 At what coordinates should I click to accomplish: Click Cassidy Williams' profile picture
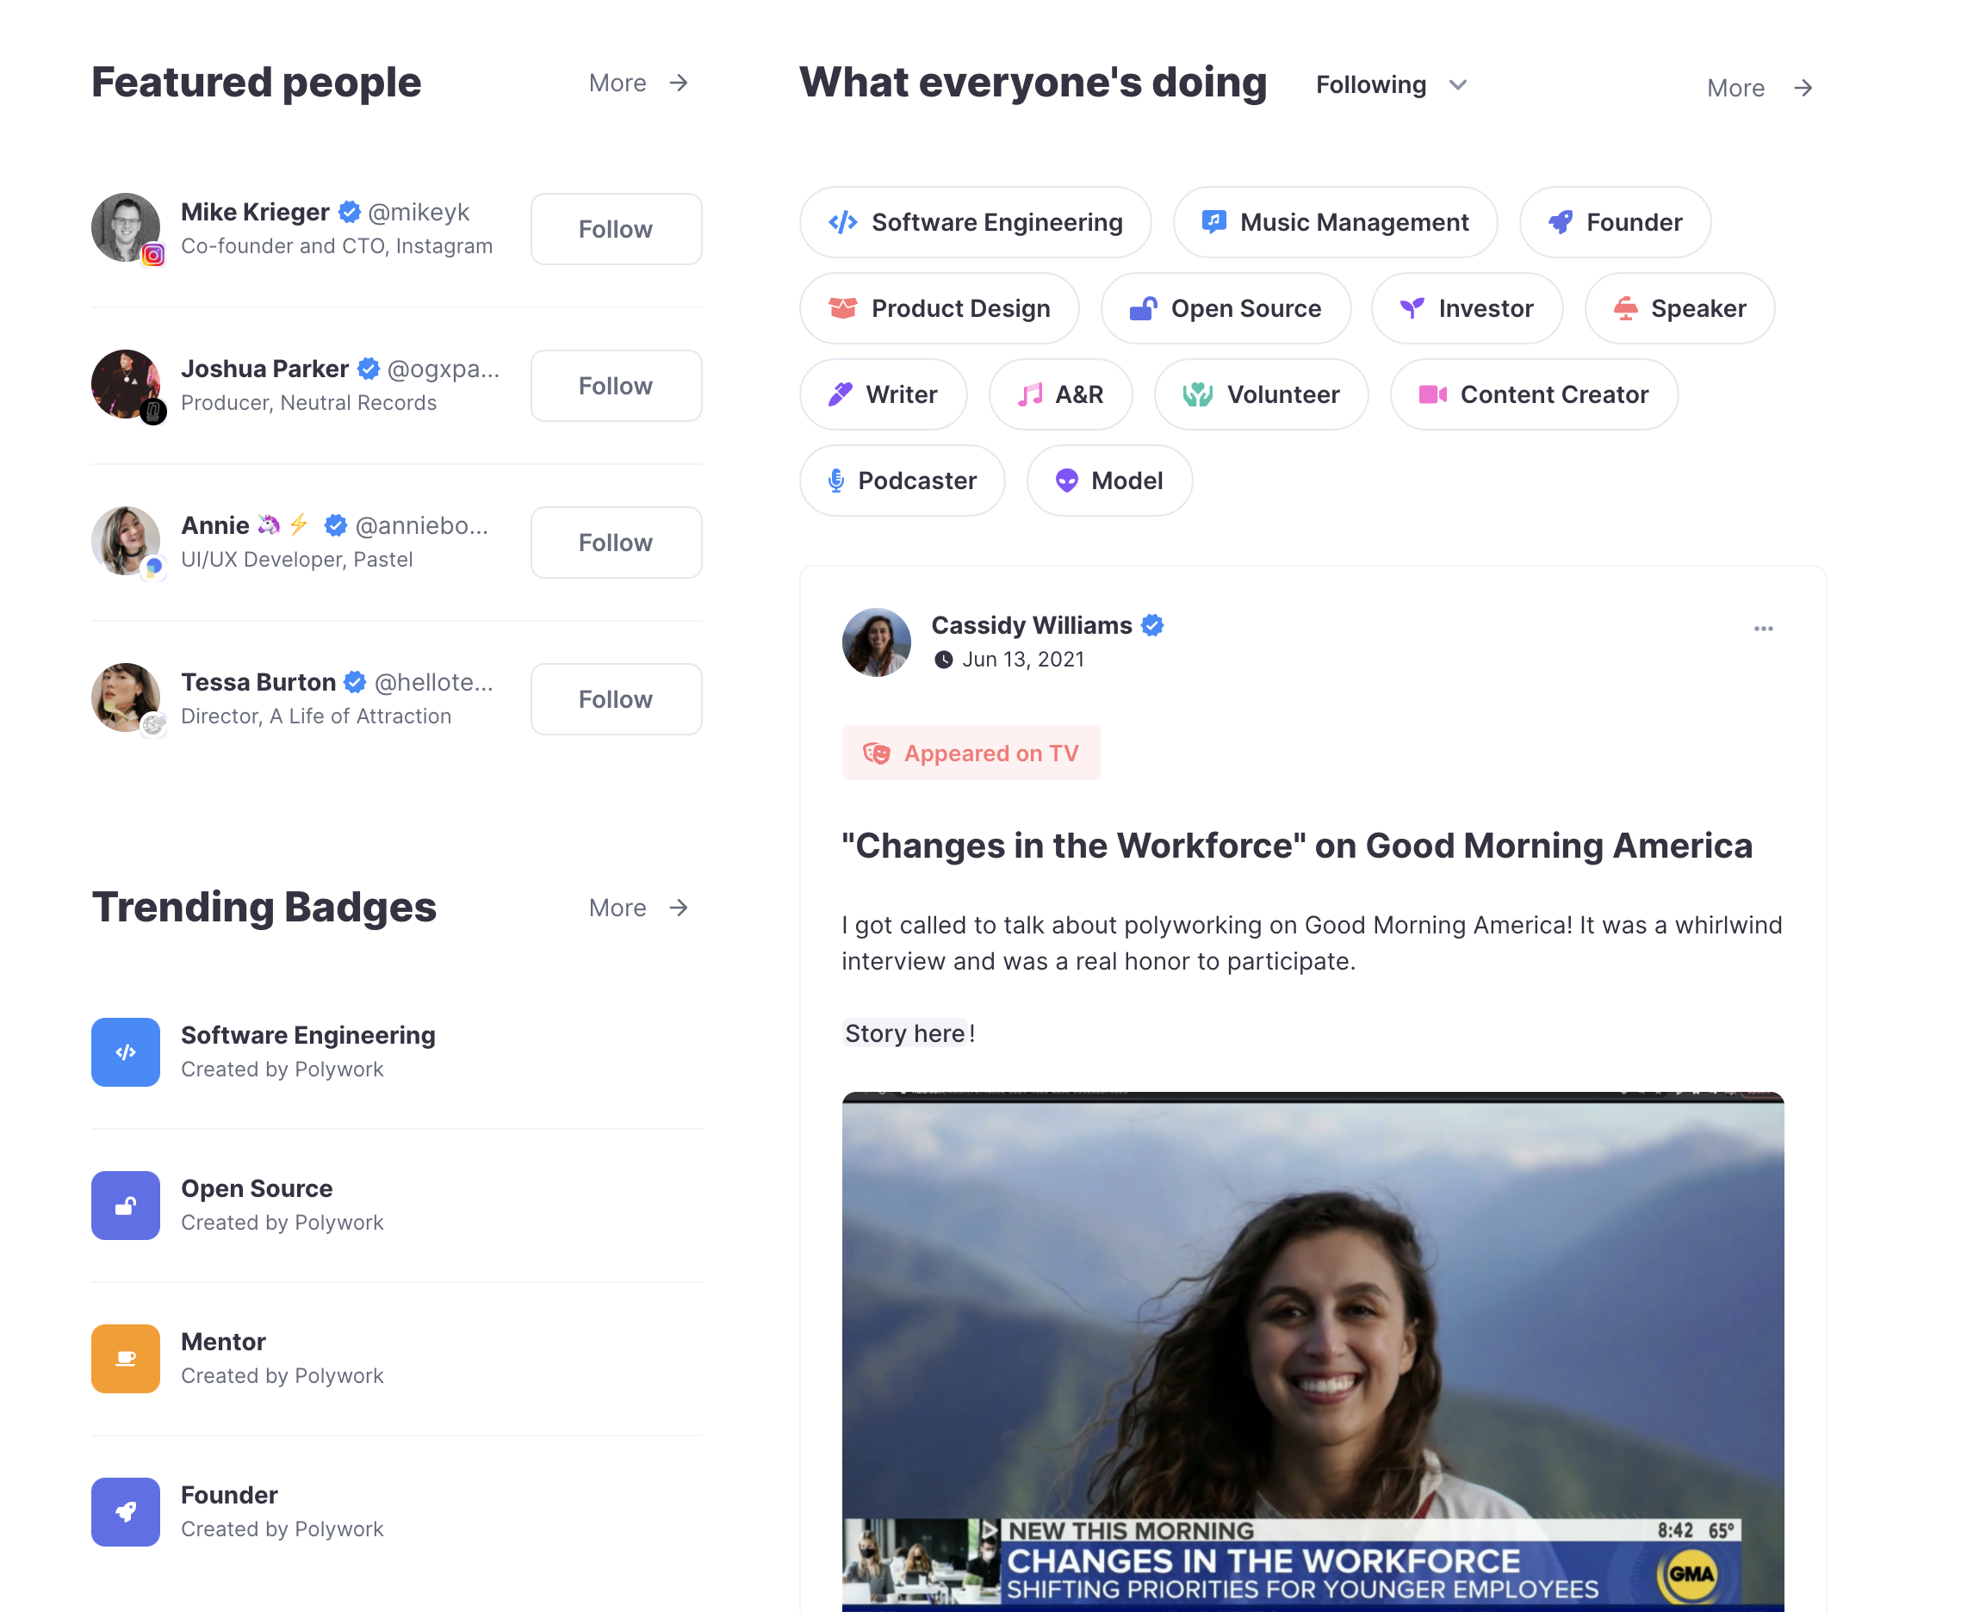pos(876,642)
